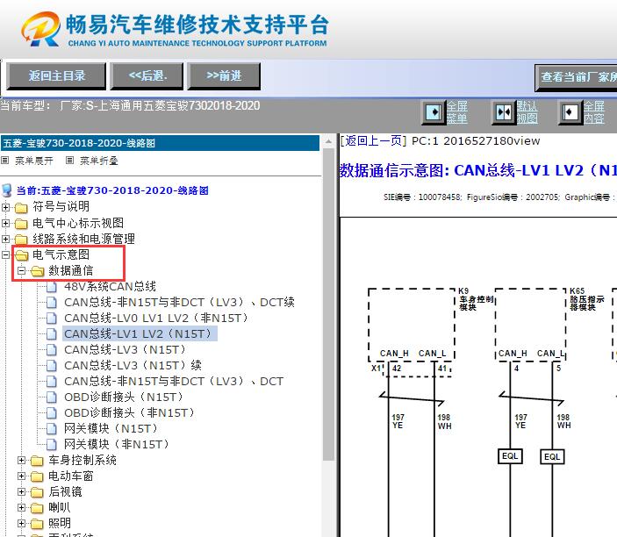617x537 pixels.
Task: Click the icon beside 菜单折叠
Action: 69,160
